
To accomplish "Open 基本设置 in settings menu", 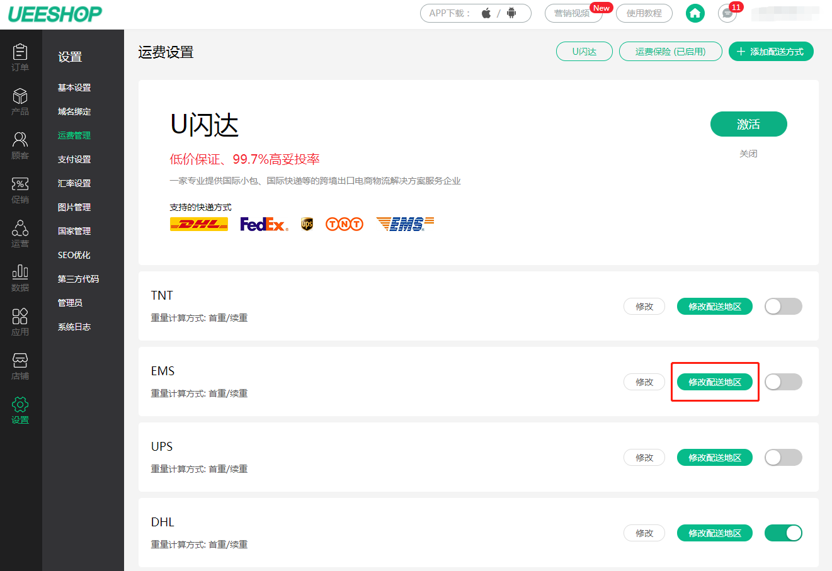I will click(74, 88).
